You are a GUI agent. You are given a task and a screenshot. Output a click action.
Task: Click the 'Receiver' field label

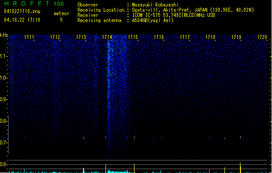click(88, 15)
